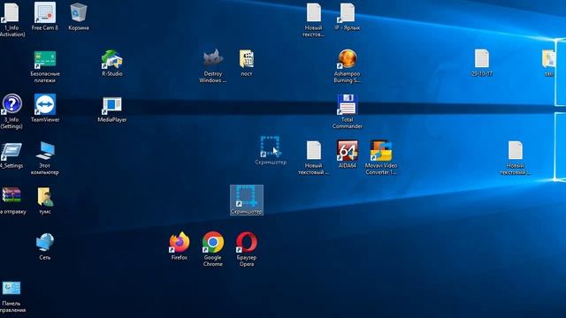Select the Сеть network icon
The width and height of the screenshot is (566, 318).
(45, 246)
